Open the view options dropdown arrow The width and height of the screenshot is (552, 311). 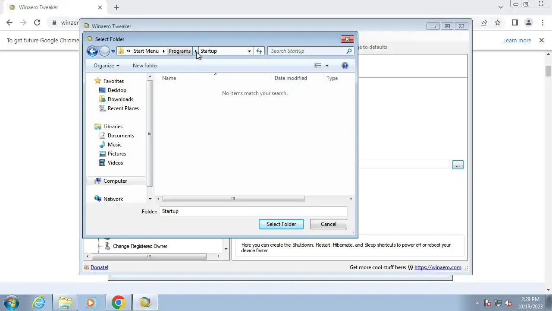point(327,66)
